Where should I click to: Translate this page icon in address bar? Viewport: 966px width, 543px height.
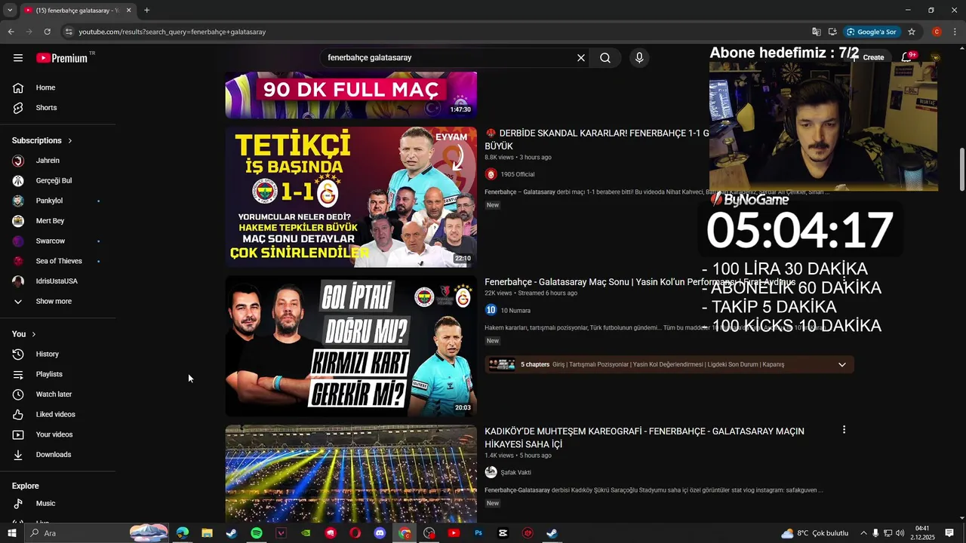coord(817,32)
